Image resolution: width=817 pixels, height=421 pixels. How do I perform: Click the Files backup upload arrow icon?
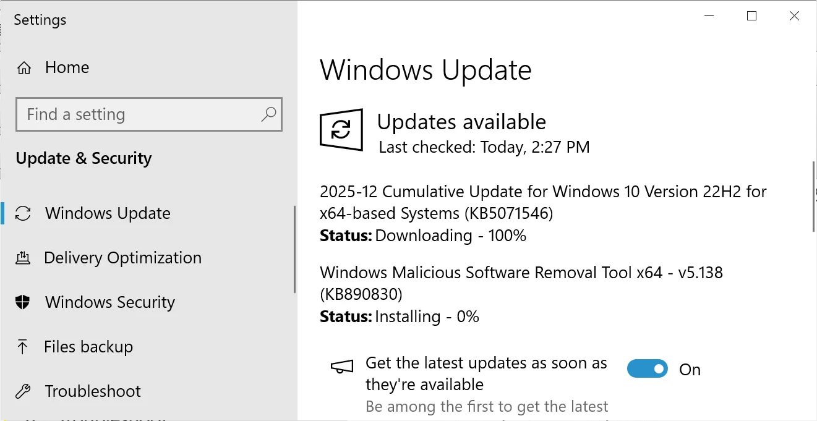pos(23,347)
